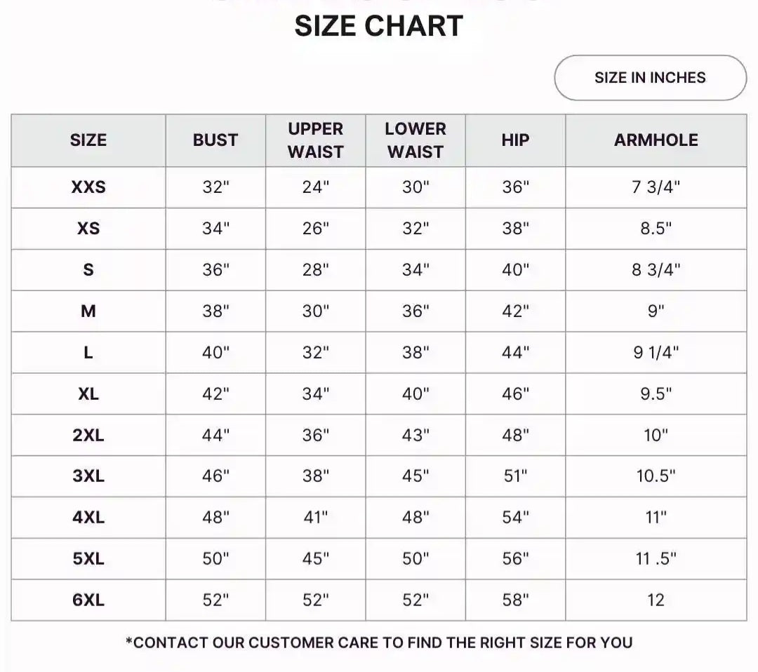Viewport: 758px width, 672px height.
Task: Click the SIZE IN INCHES button
Action: (650, 78)
